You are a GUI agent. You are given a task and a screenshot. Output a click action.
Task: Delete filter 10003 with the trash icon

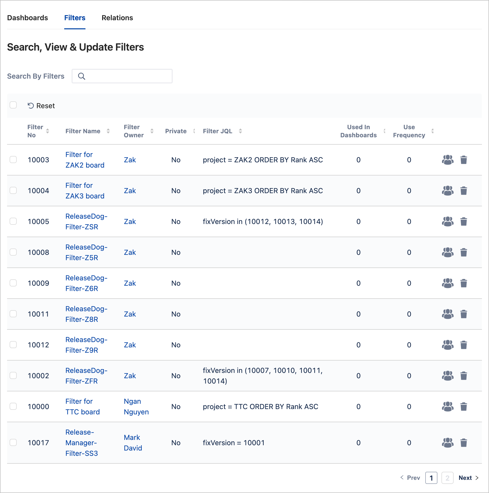coord(463,160)
